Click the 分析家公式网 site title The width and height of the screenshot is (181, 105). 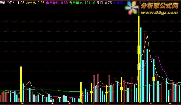160,6
